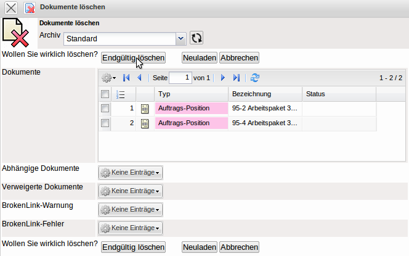Screen dimensions: 409x256
Task: Click the bottom Neuladen button
Action: [x=200, y=247]
